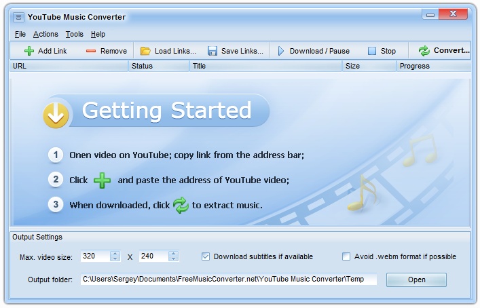This screenshot has width=480, height=308.
Task: Click the green convert arrows in step 3
Action: [x=181, y=205]
